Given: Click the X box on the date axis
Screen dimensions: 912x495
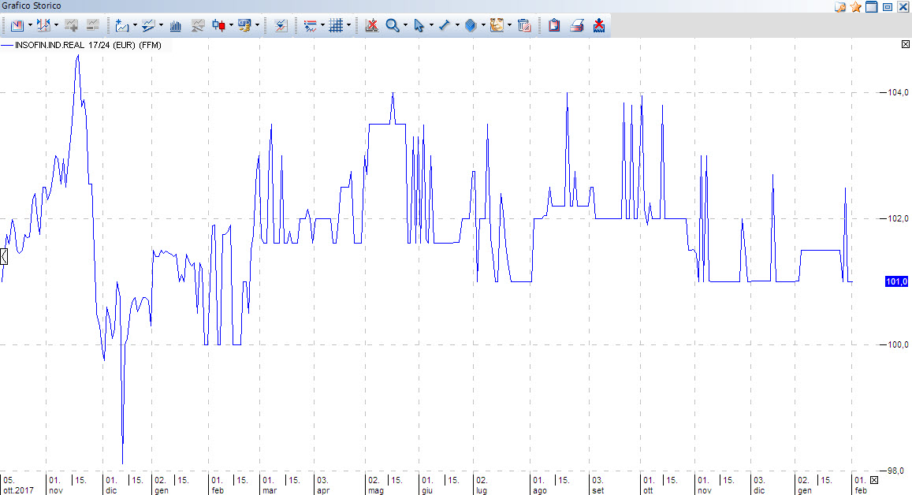Looking at the screenshot, I should click(873, 480).
